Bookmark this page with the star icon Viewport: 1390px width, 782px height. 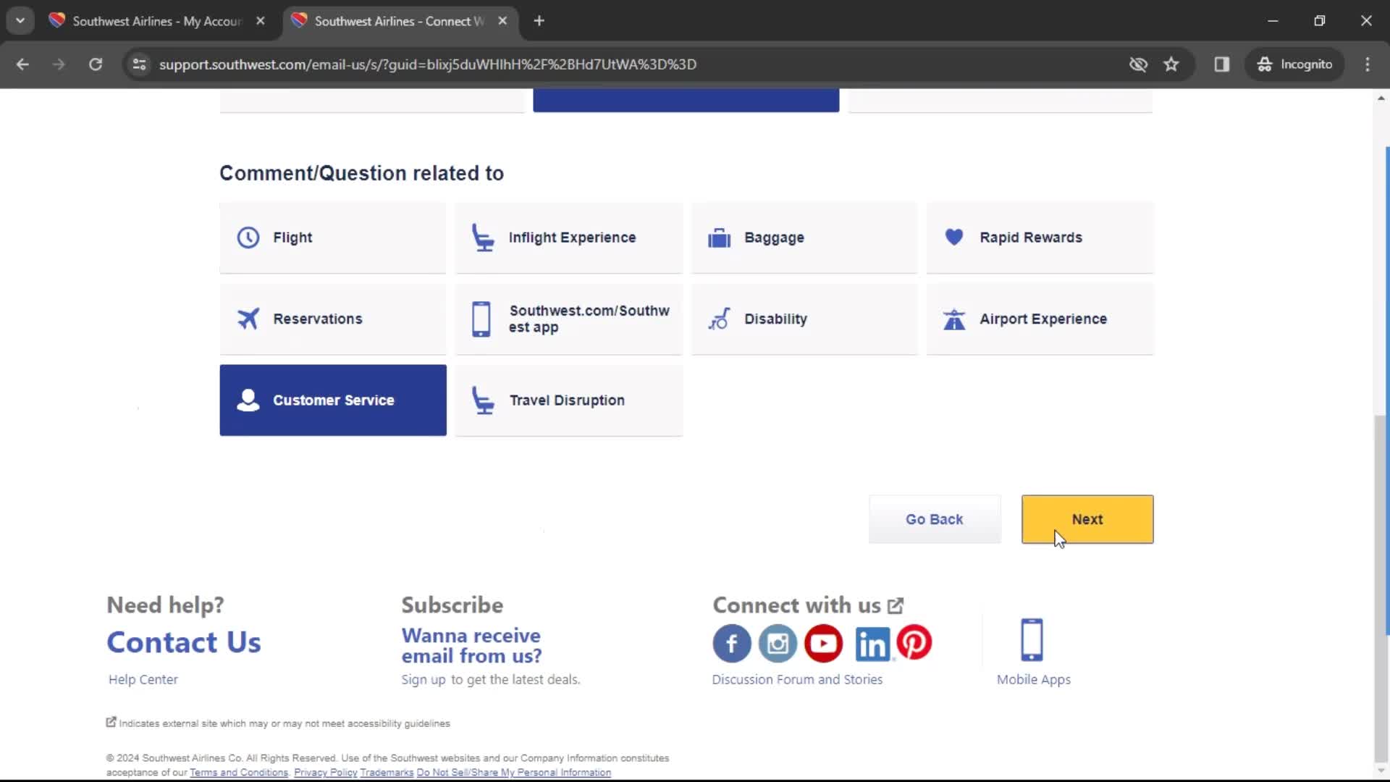pos(1171,64)
